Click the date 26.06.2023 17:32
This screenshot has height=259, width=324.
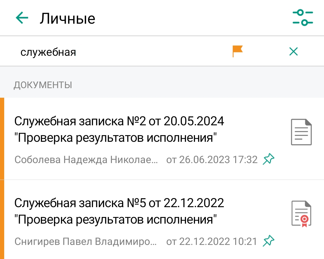coord(212,160)
